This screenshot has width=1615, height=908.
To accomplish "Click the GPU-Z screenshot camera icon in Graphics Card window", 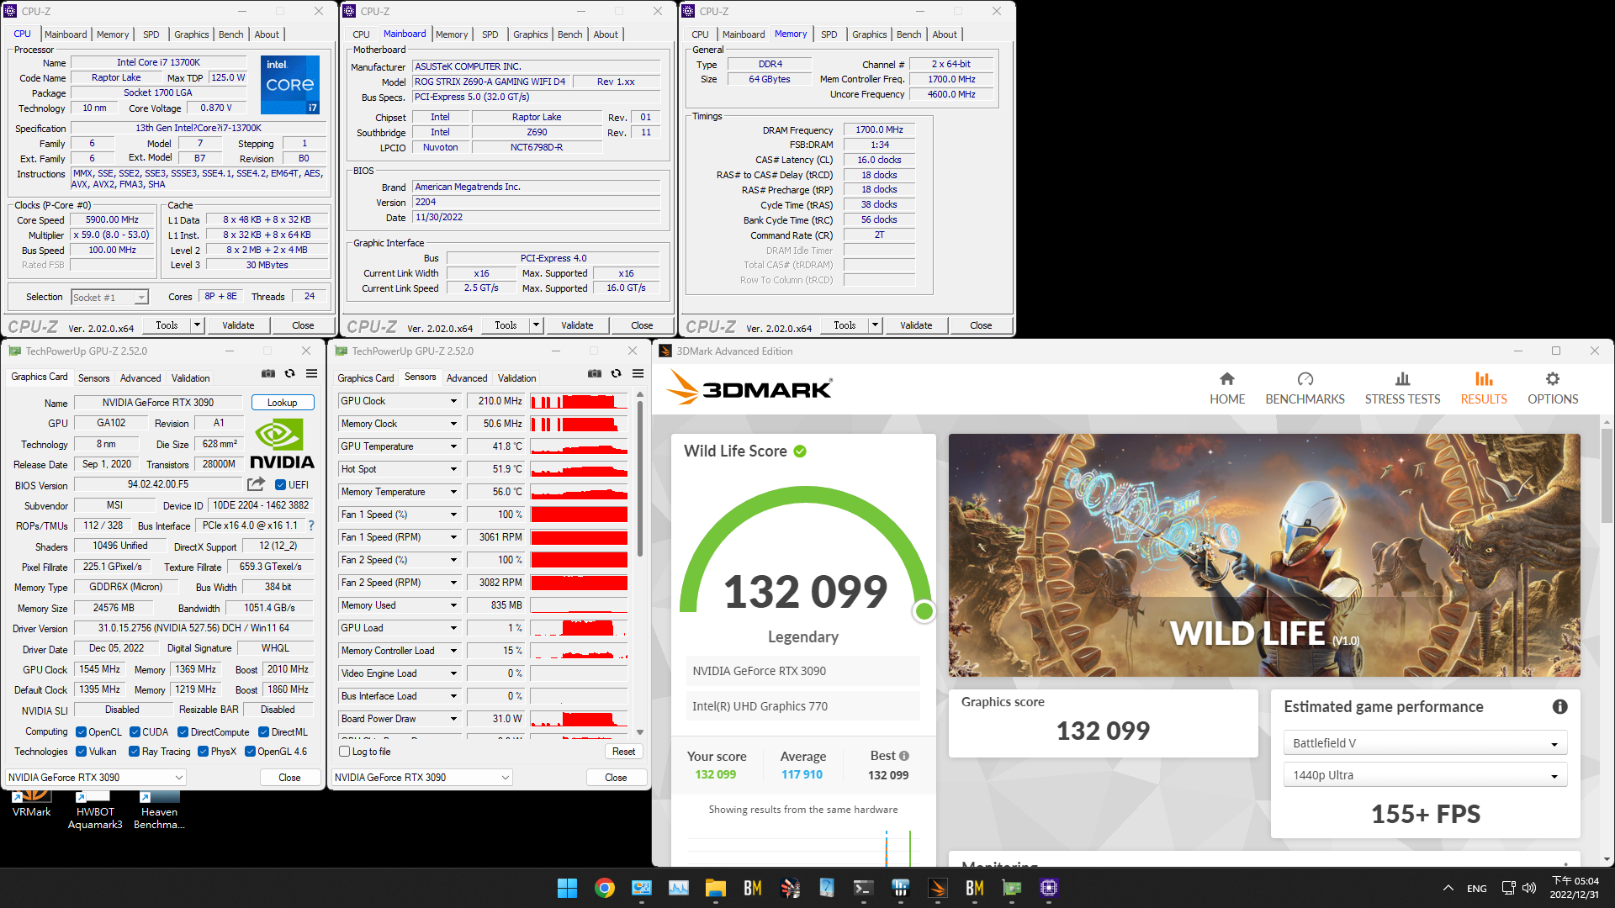I will 268,373.
